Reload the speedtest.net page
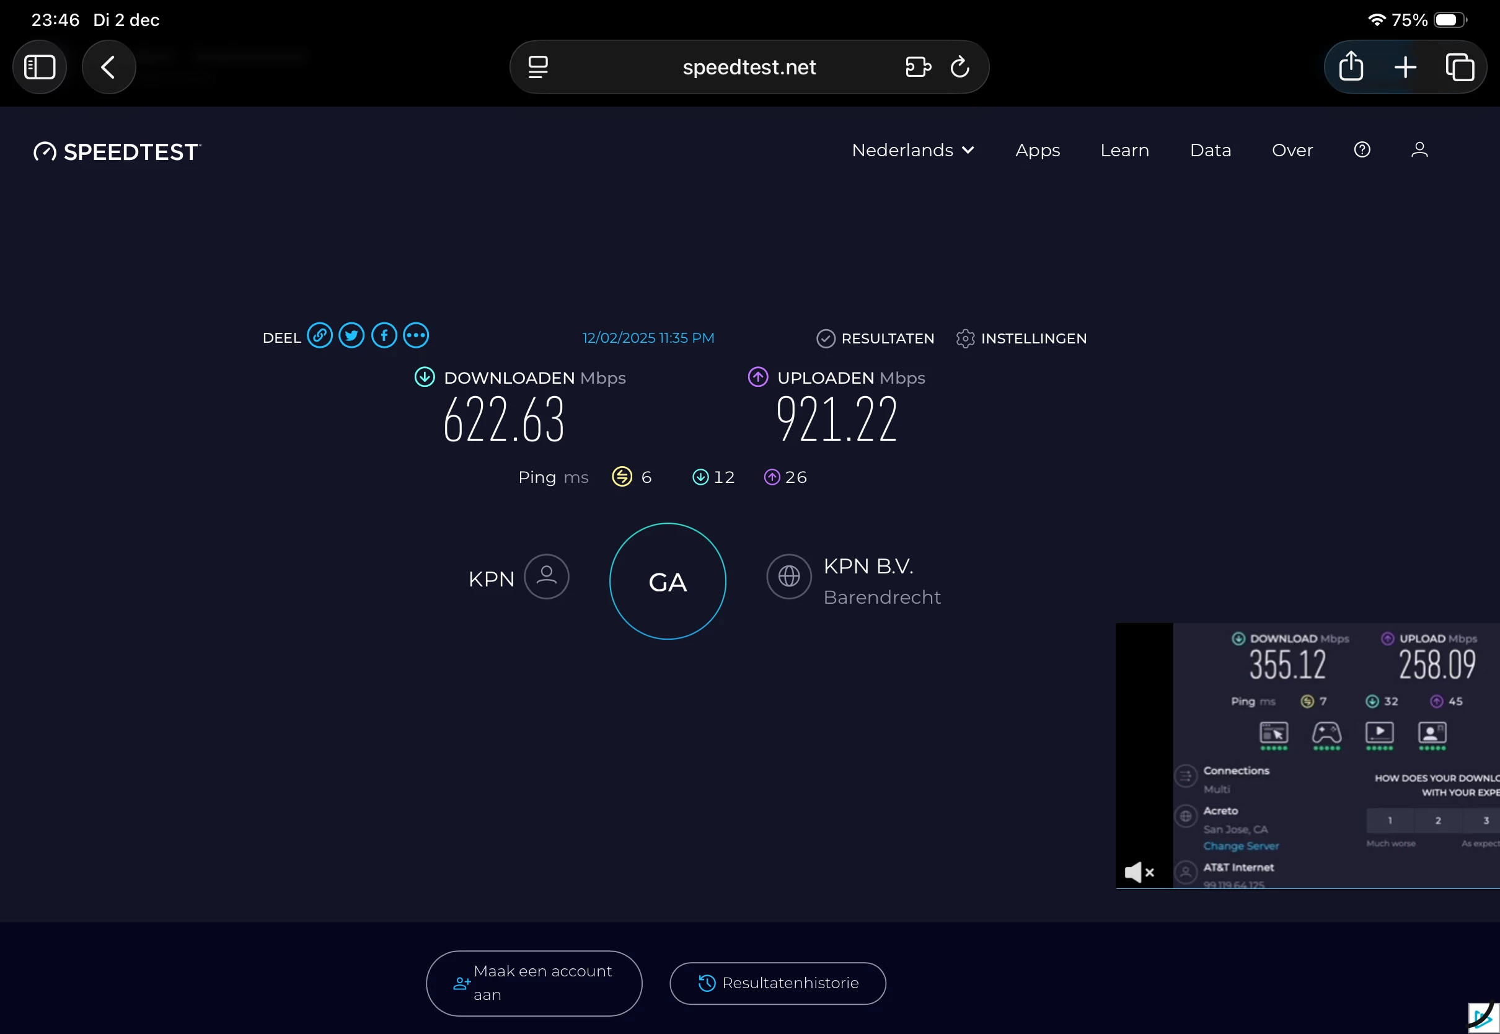Screen dimensions: 1500x1034 tap(960, 67)
